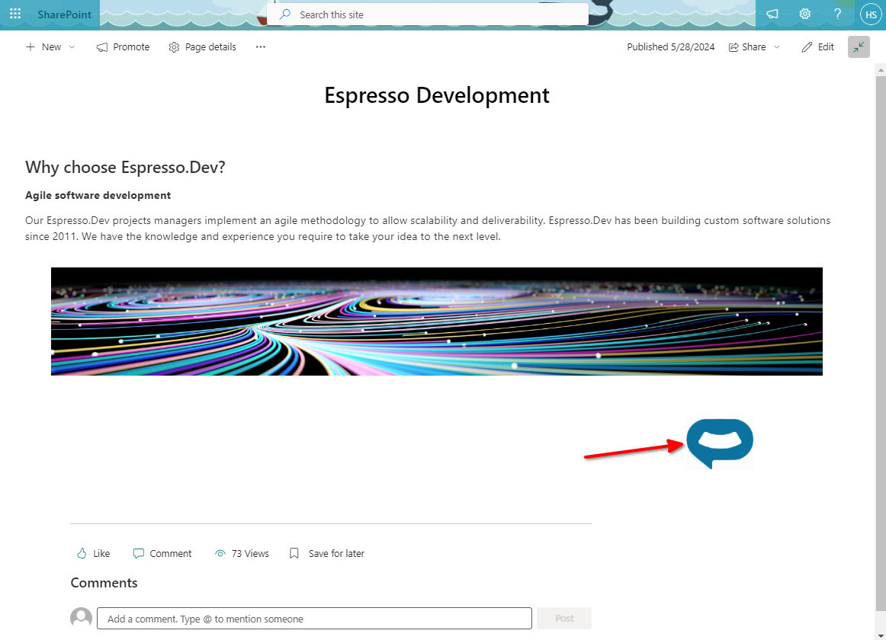Click the scrollbar up arrow
Viewport: 886px width, 640px height.
[x=881, y=70]
